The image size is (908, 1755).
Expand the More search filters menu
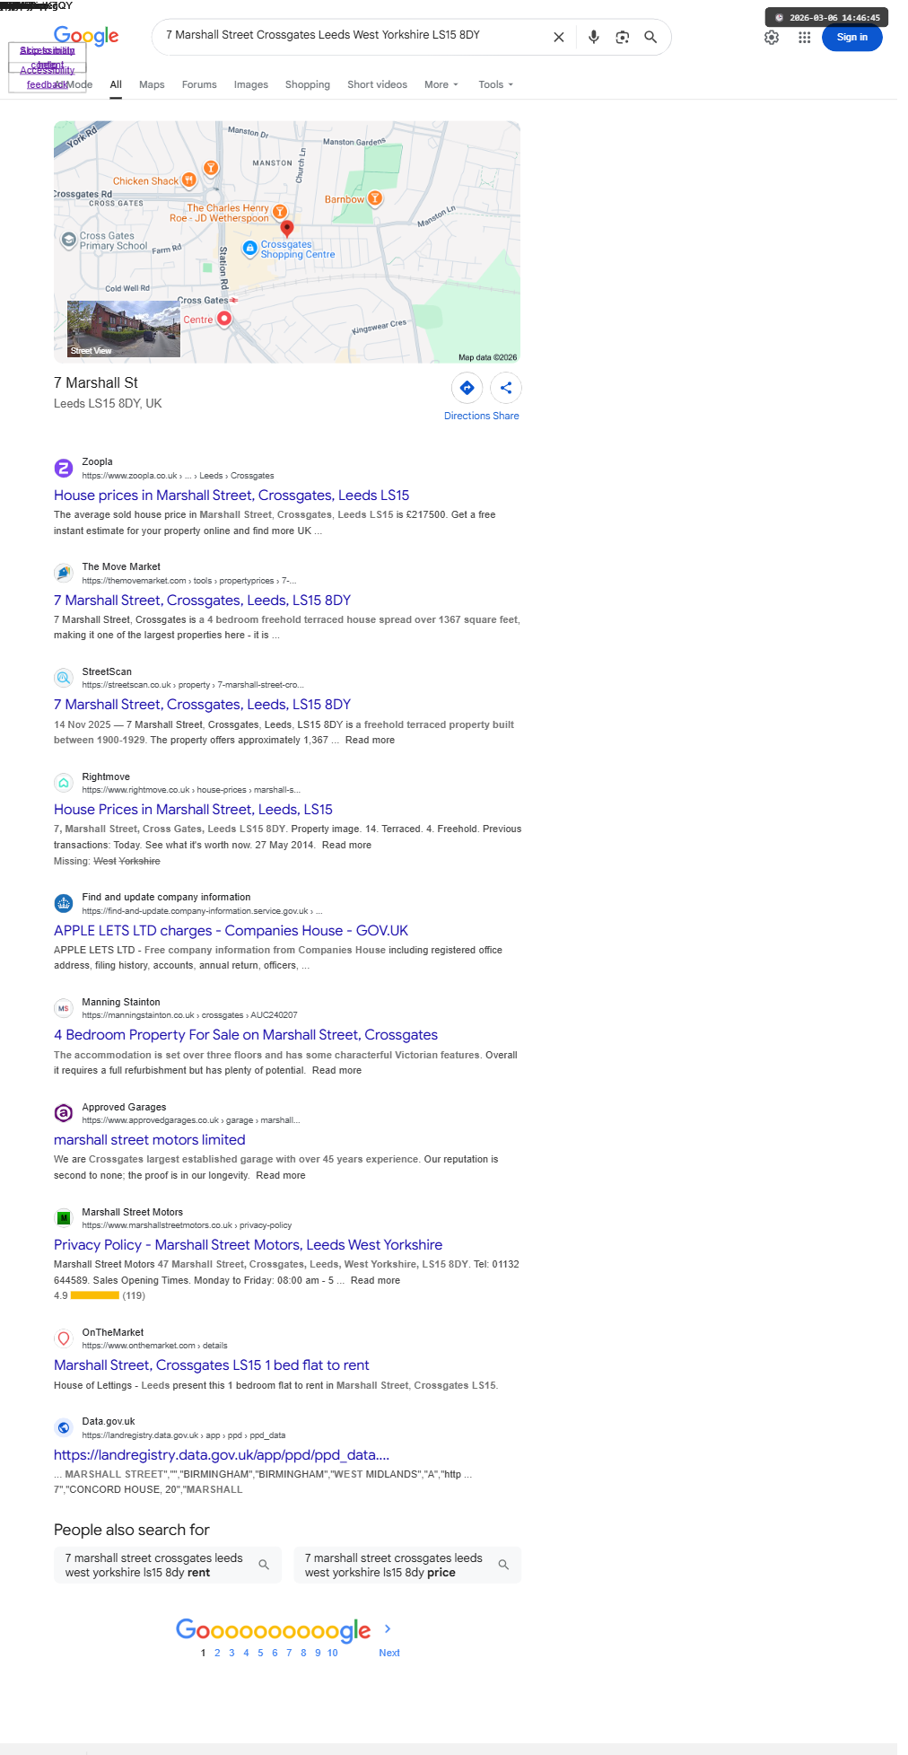[x=441, y=84]
